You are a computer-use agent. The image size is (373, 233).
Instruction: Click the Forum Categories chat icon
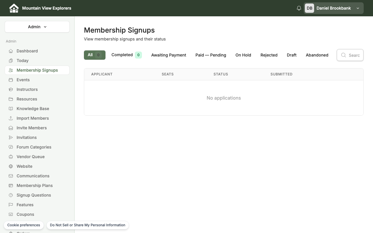[x=11, y=147]
